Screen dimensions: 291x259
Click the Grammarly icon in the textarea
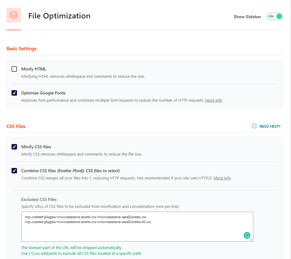247,235
